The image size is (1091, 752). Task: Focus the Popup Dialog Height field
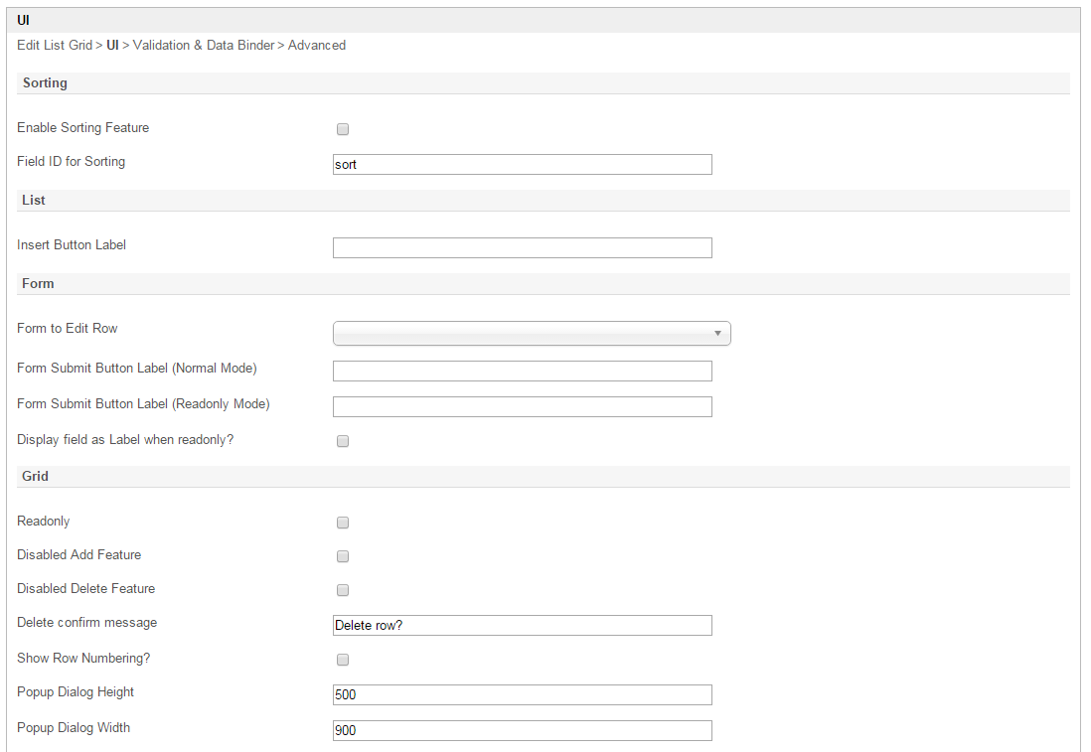522,695
